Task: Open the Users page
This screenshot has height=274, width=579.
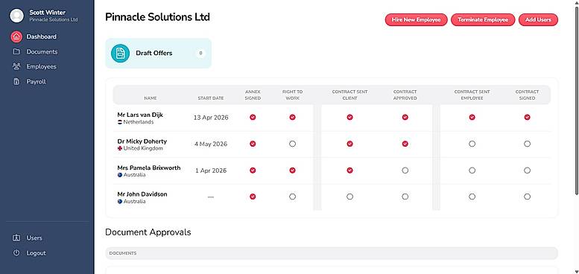Action: 34,238
